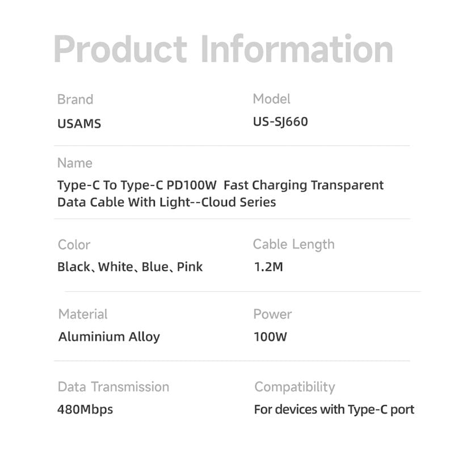Click the For devices with Type-C port text
The image size is (454, 454).
(334, 409)
